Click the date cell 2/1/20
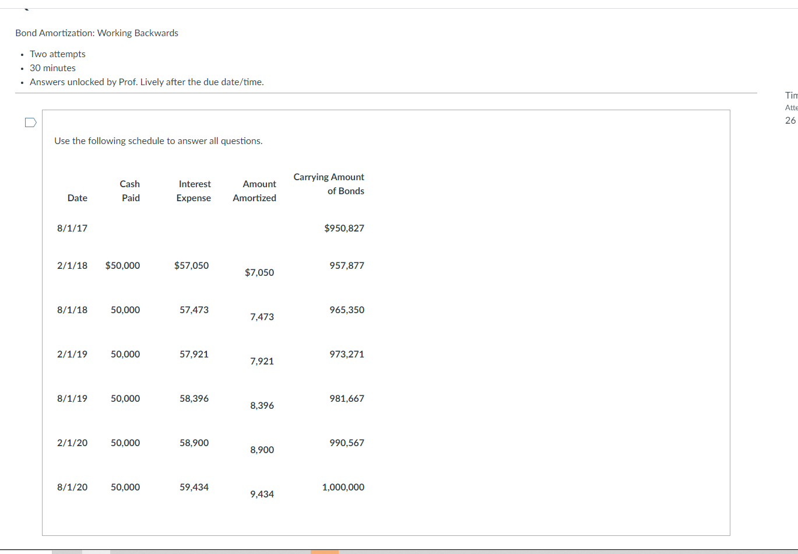The width and height of the screenshot is (798, 554). coord(72,443)
